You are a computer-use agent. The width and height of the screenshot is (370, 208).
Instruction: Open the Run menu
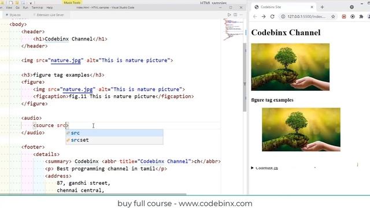pyautogui.click(x=25, y=8)
